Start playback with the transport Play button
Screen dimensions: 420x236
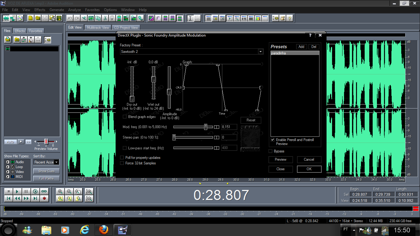point(18,191)
